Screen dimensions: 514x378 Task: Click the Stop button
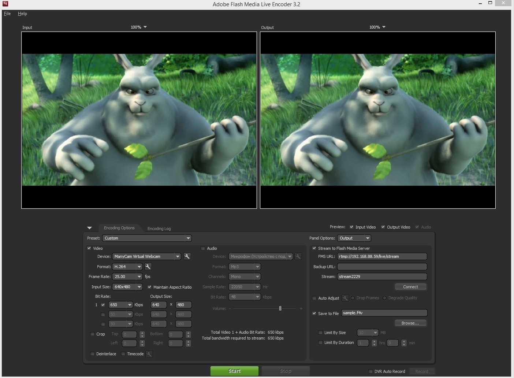(286, 371)
